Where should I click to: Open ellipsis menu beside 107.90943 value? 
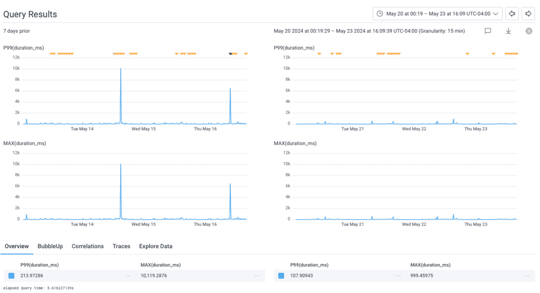(x=399, y=276)
